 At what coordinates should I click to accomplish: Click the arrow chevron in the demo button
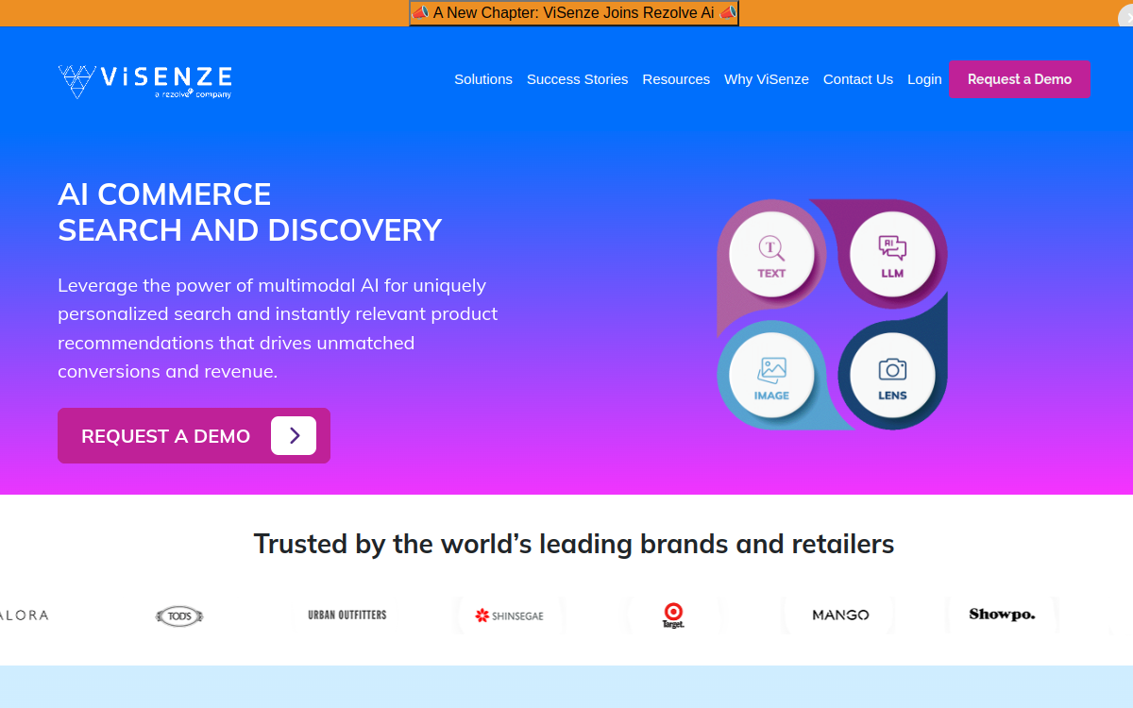click(x=294, y=435)
